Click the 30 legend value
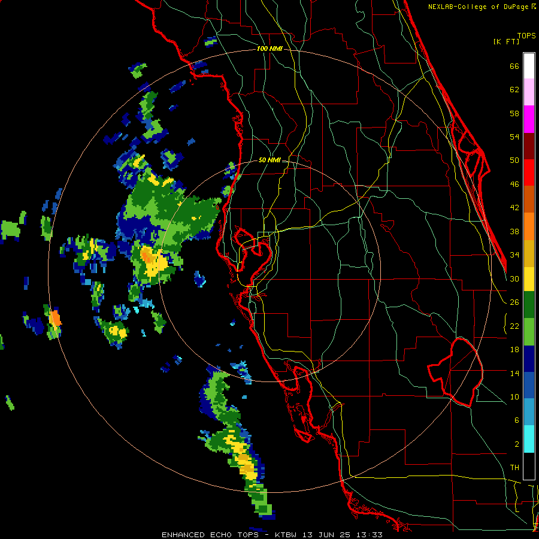The width and height of the screenshot is (539, 539). 514,278
